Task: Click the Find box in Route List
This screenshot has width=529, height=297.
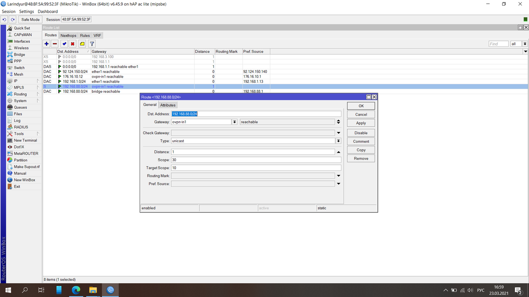Action: point(498,44)
